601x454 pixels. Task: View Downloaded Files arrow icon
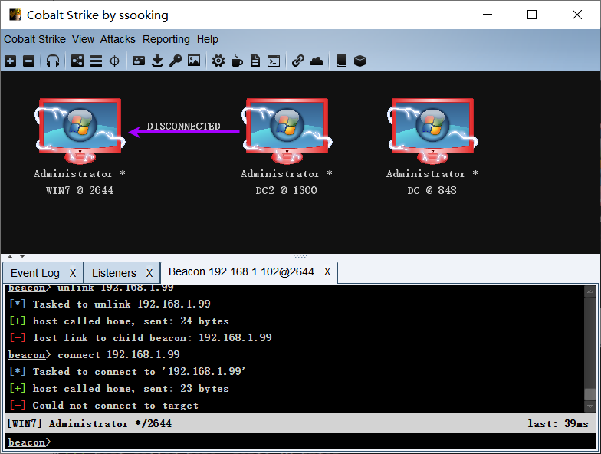pyautogui.click(x=157, y=61)
